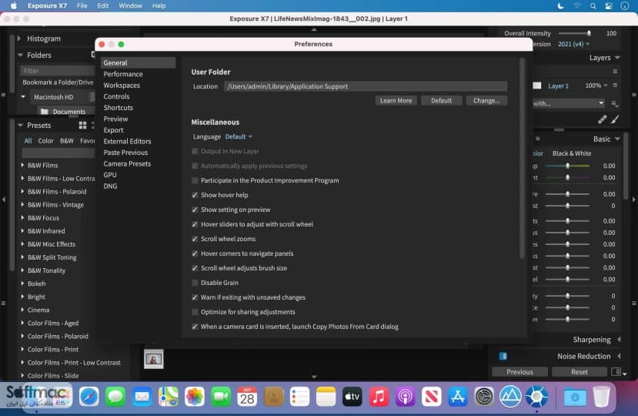
Task: Click the pencil edit icon in Layers panel
Action: (x=602, y=119)
